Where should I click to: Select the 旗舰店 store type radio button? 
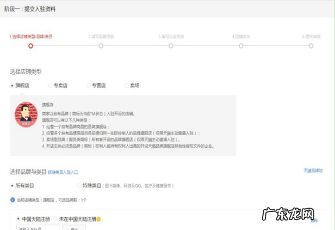click(12, 86)
